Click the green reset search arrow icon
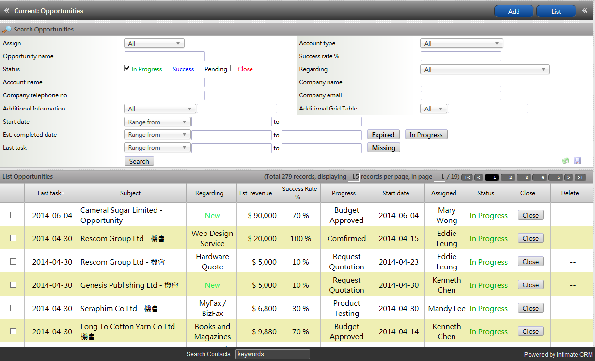This screenshot has height=361, width=595. coord(565,161)
